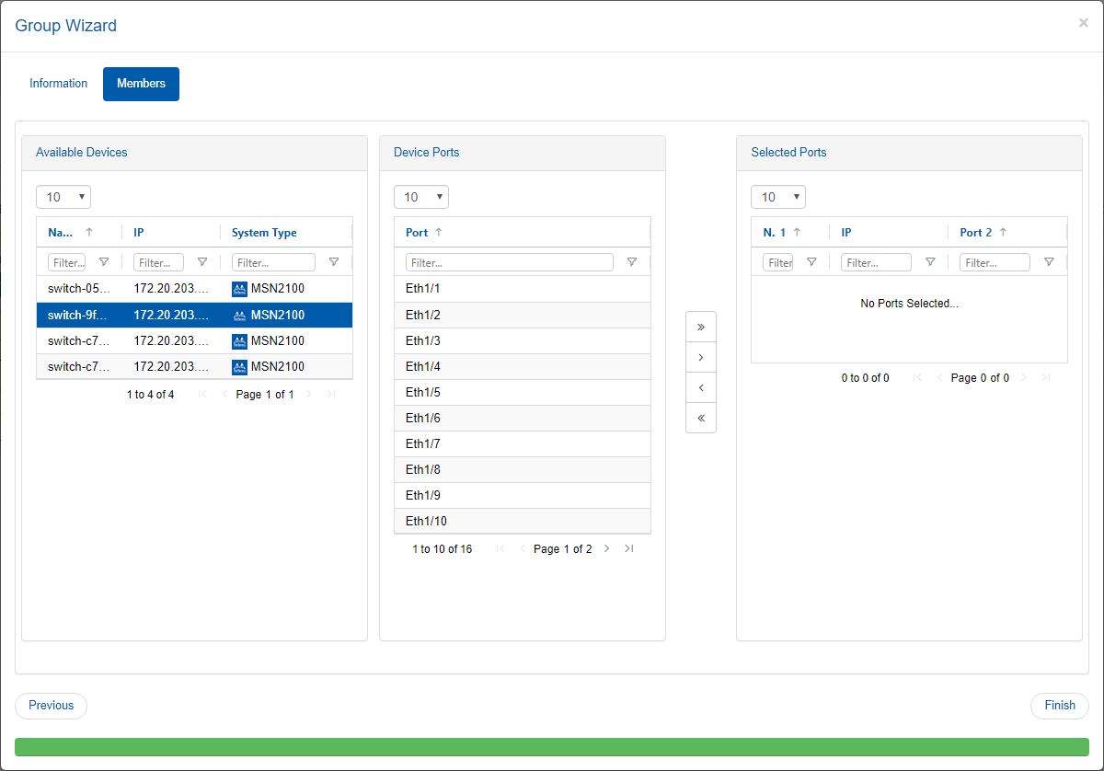
Task: Switch to the Information tab
Action: 58,84
